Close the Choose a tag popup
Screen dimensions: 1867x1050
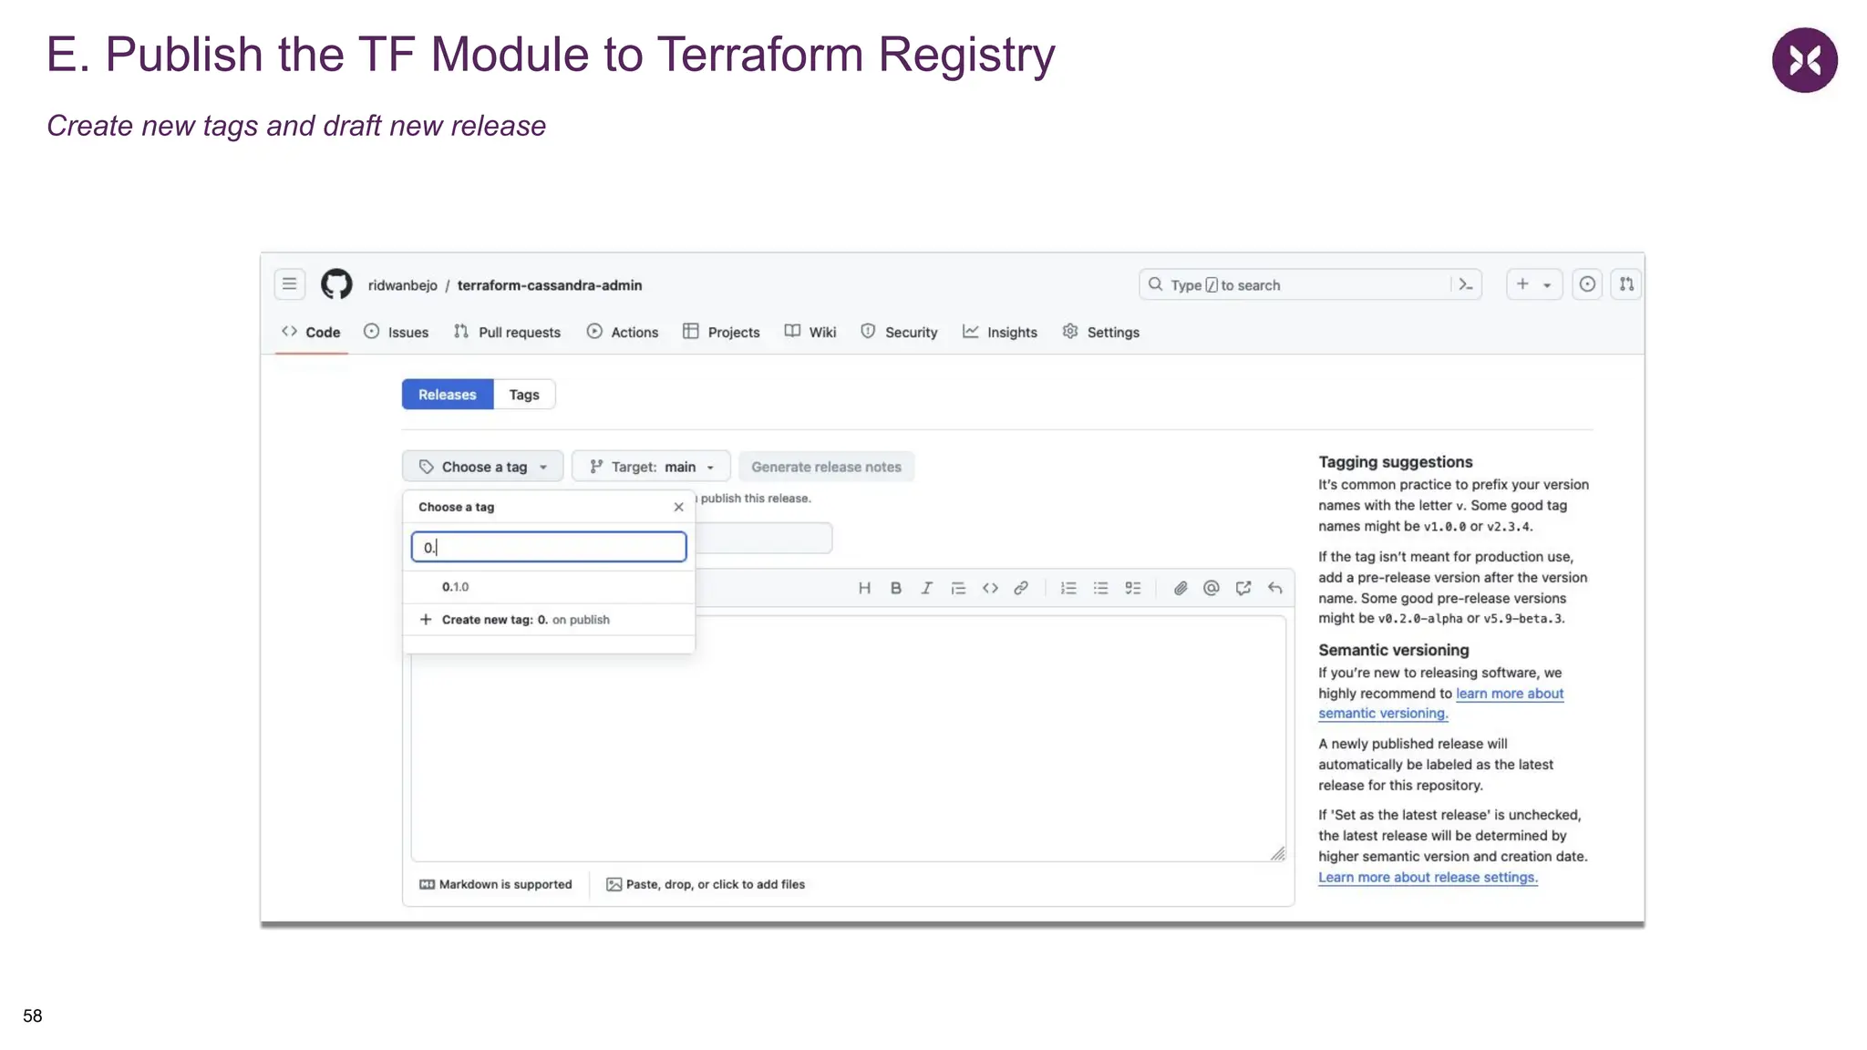point(678,507)
